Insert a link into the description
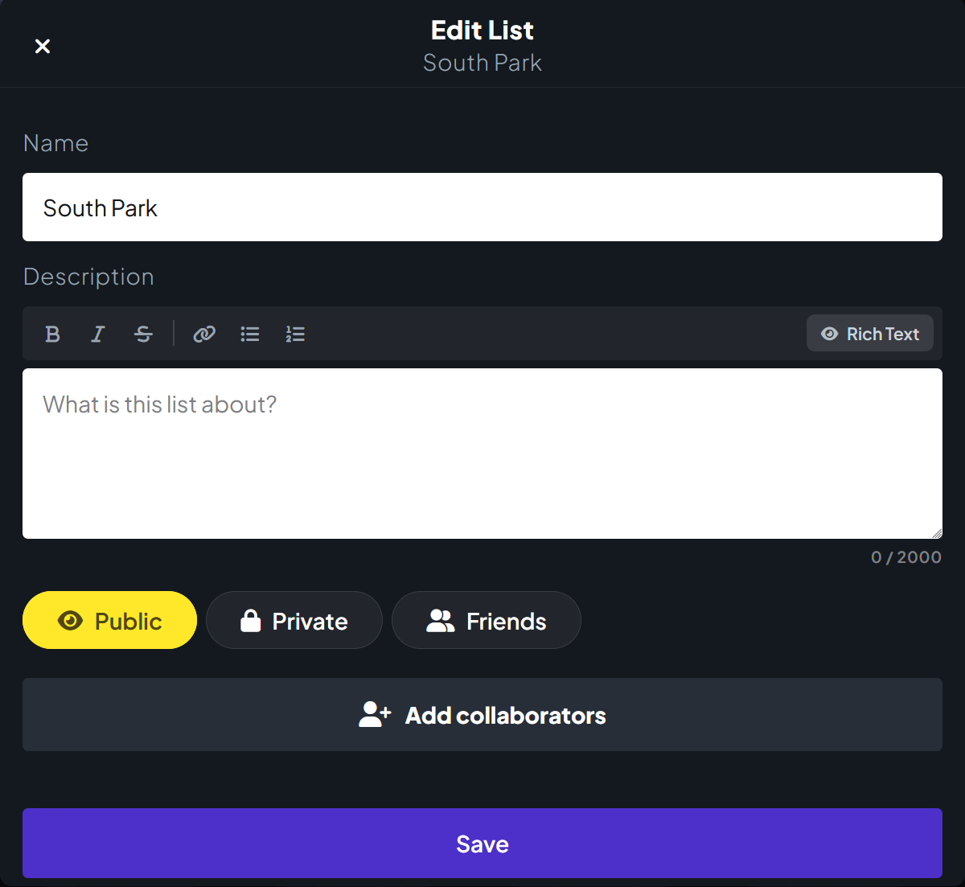Screen dimensions: 965x887 [204, 334]
